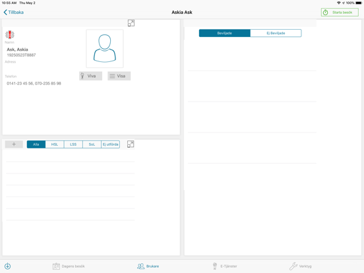Select the ID number 19250523T8887
Image resolution: width=364 pixels, height=273 pixels.
pyautogui.click(x=21, y=55)
